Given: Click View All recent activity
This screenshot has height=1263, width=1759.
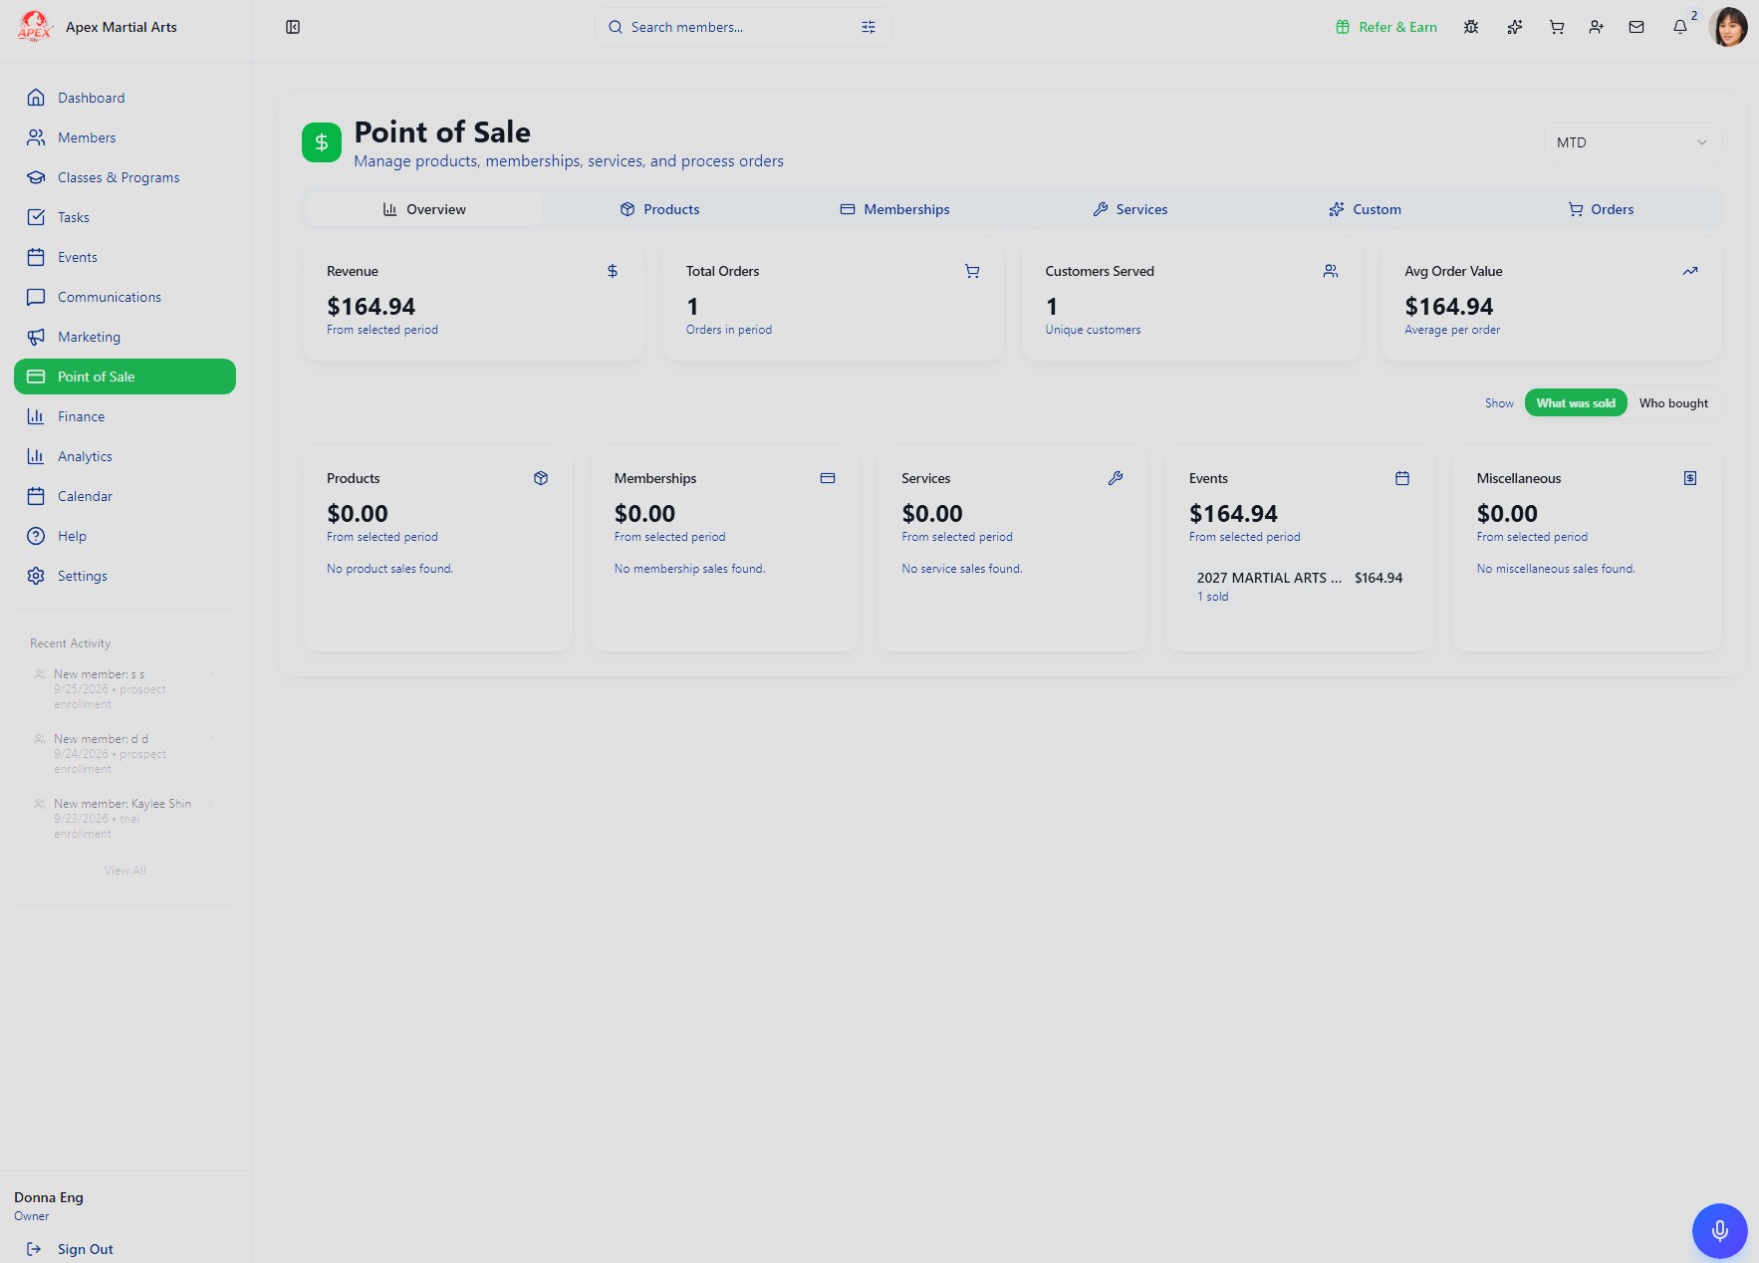Looking at the screenshot, I should click(x=126, y=871).
